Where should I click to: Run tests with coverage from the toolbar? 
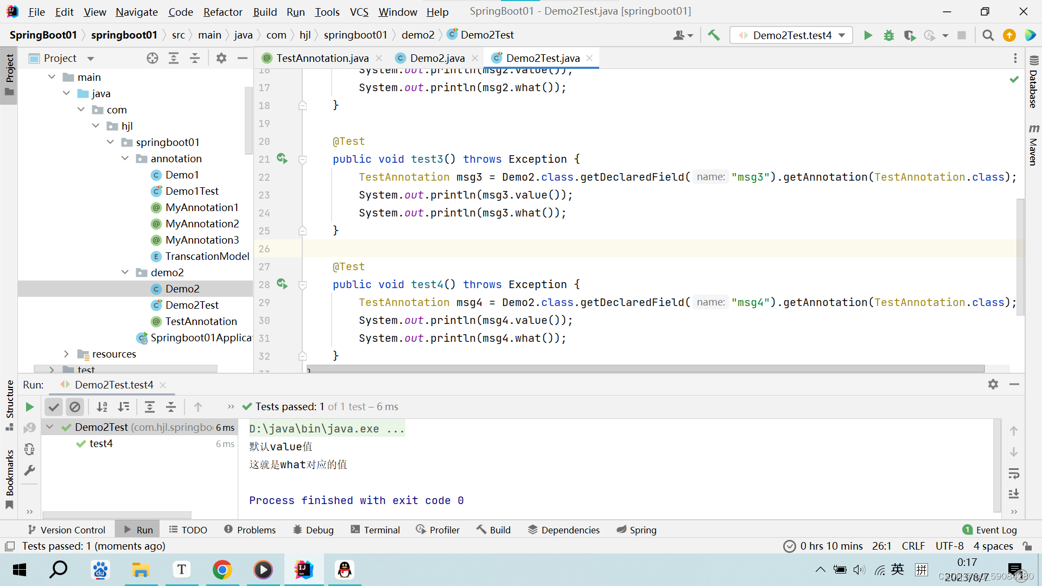coord(910,35)
